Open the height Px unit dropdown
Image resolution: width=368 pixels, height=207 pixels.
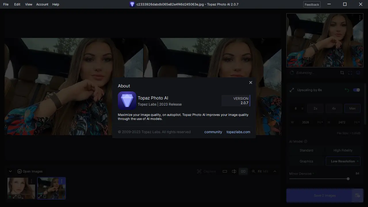click(357, 122)
